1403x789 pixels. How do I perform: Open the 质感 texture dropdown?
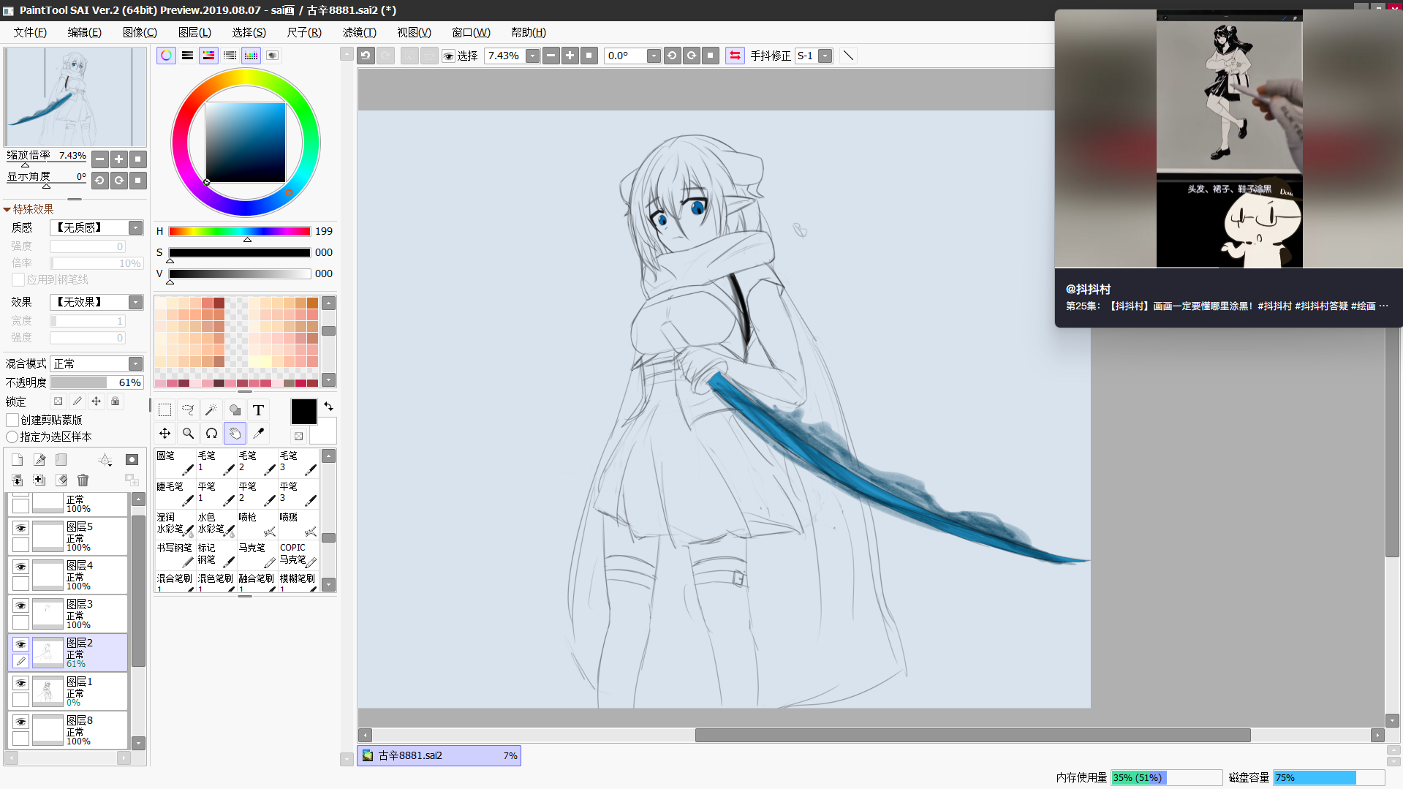(x=135, y=228)
